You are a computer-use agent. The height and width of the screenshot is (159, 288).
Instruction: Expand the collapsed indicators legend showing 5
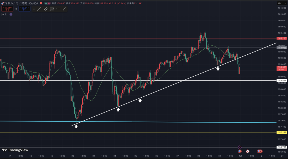click(x=4, y=14)
